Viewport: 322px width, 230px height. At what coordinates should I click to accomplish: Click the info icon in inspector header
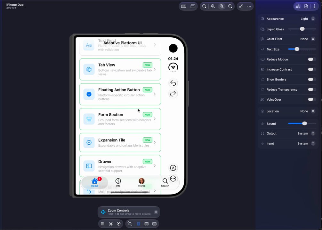[x=315, y=6]
